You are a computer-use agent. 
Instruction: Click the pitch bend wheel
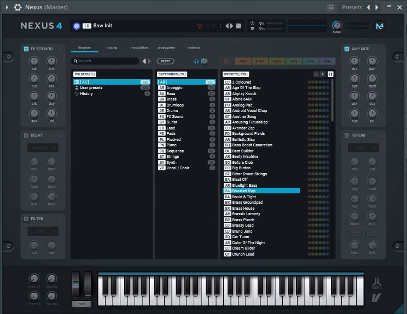(75, 284)
